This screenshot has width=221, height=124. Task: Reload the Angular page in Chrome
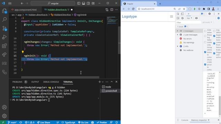pos(133,9)
